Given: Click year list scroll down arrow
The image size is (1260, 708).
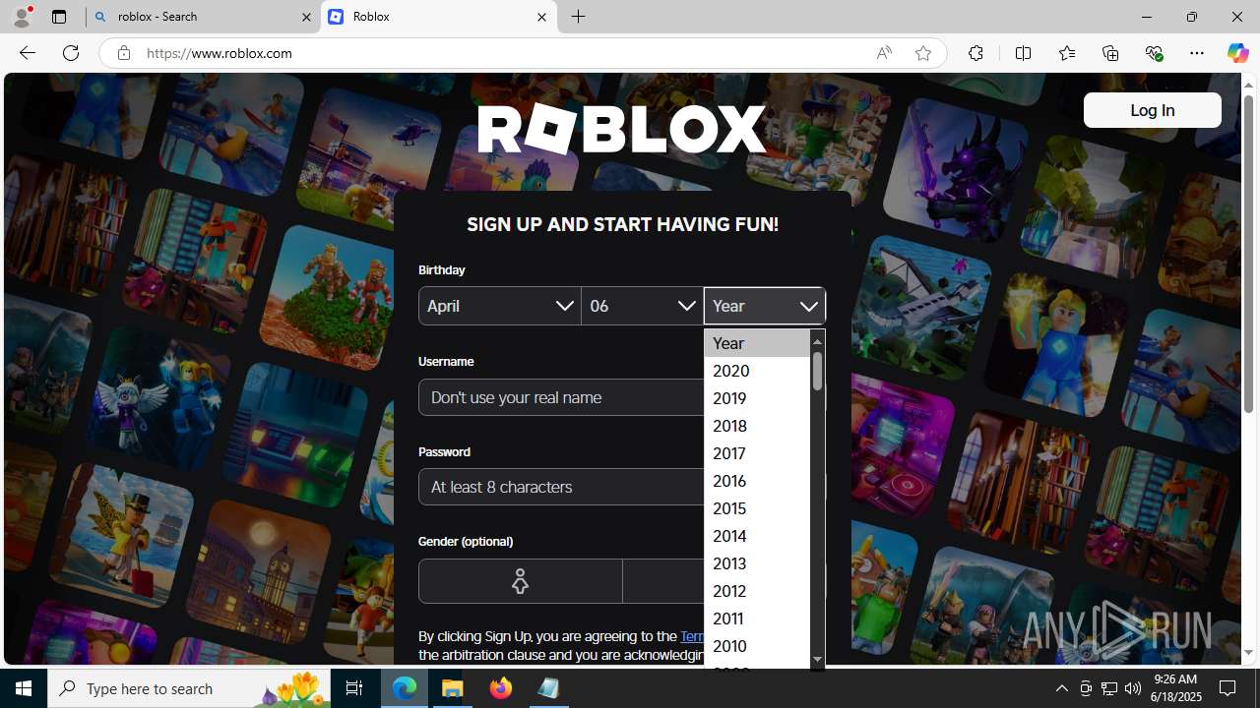Looking at the screenshot, I should [x=817, y=659].
